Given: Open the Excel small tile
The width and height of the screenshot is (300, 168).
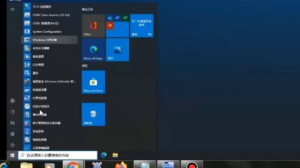Looking at the screenshot, I should pos(125,18).
